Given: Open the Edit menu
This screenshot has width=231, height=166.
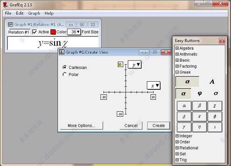Looking at the screenshot, I should click(x=20, y=13).
